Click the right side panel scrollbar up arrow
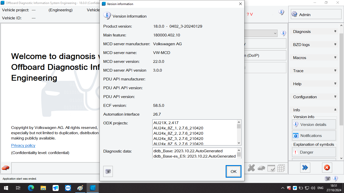Image resolution: width=344 pixels, height=193 pixels. coord(341,25)
